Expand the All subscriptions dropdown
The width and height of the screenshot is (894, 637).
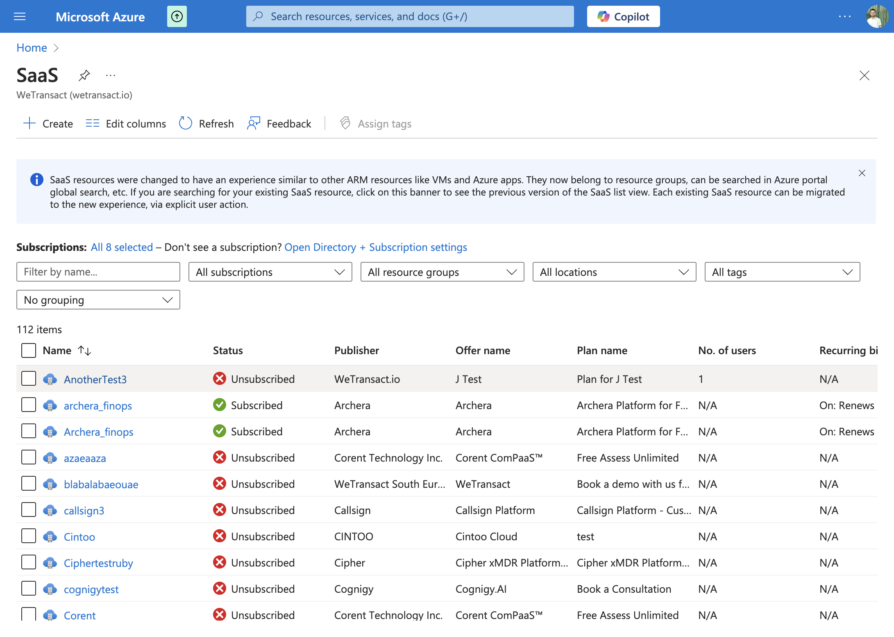pos(270,272)
